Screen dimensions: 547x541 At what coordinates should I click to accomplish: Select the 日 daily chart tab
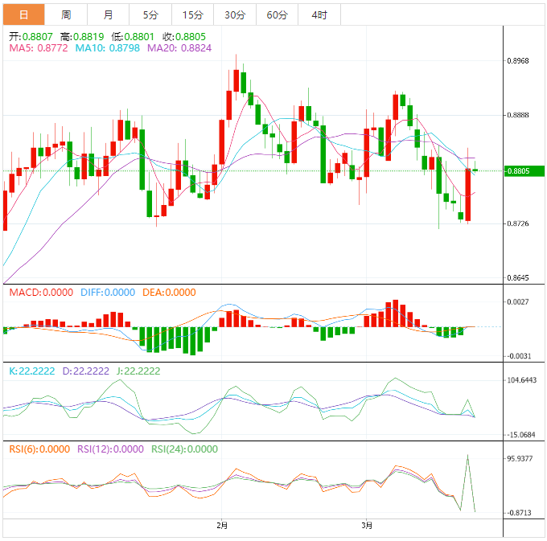[23, 15]
